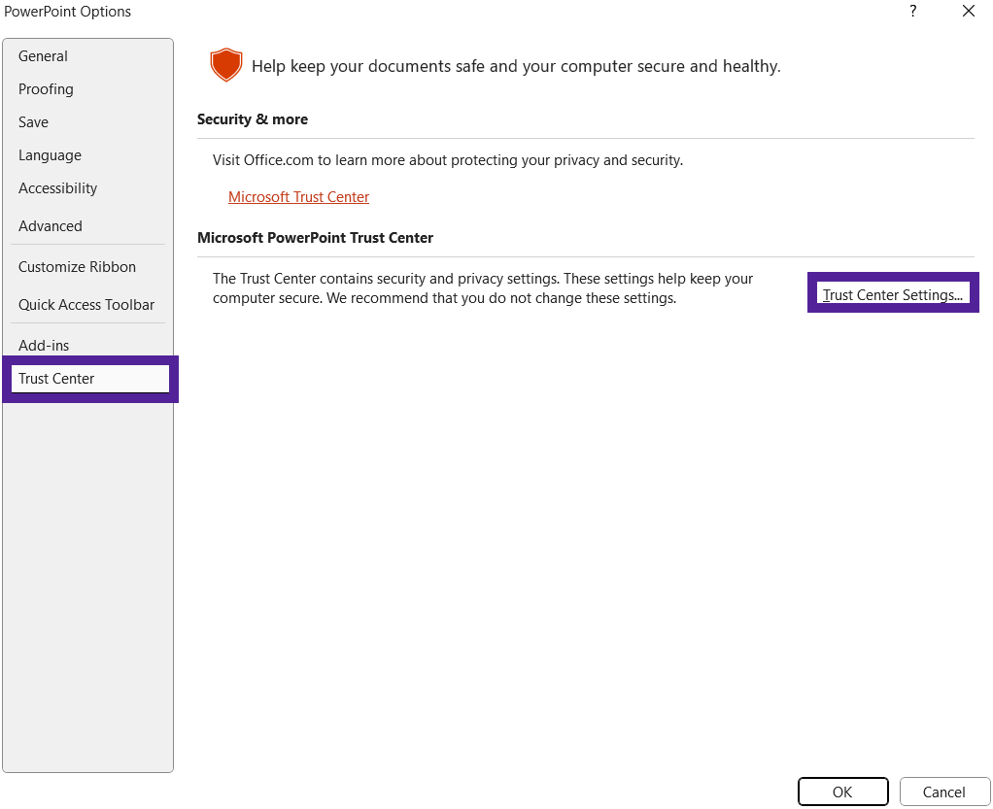Select Accessibility in the sidebar

coord(58,188)
